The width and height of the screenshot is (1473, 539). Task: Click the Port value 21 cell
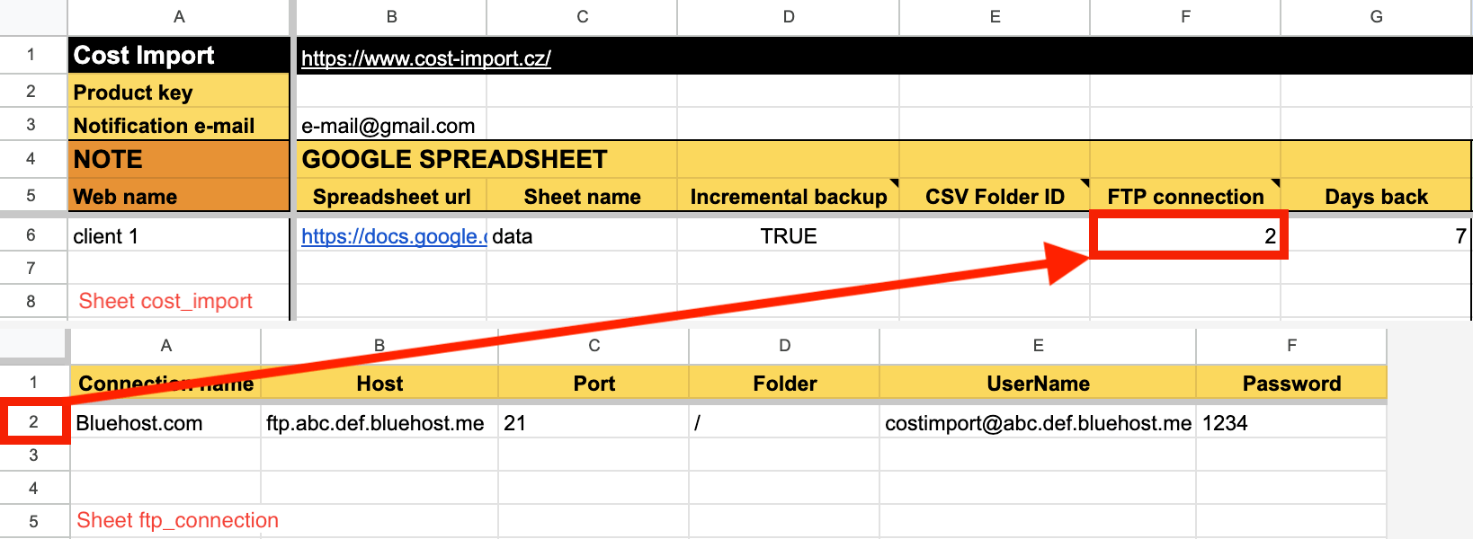[x=594, y=423]
